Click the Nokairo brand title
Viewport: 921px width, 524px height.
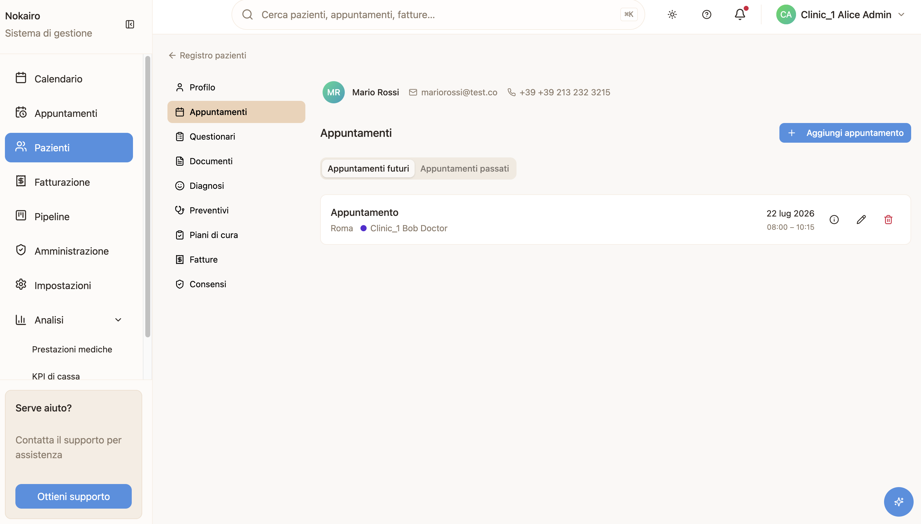(23, 16)
